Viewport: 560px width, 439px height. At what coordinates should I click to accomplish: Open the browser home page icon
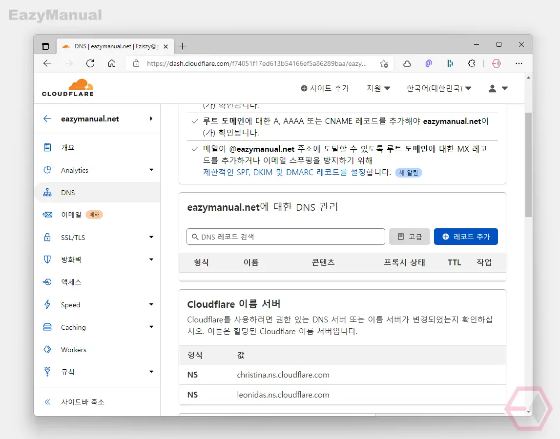(112, 63)
